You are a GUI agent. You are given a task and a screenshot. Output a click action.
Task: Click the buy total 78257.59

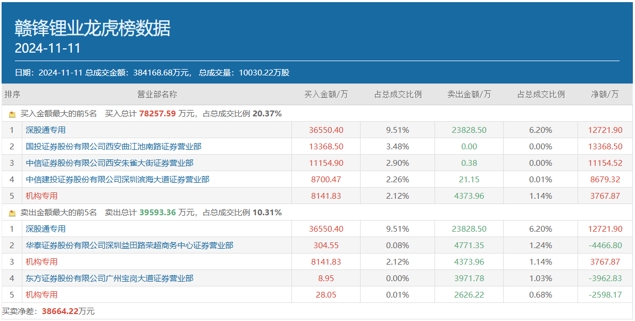coord(157,114)
